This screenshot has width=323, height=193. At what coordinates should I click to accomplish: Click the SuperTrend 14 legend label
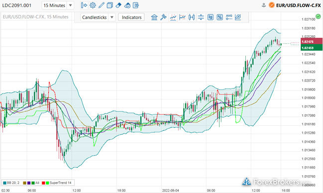(60, 183)
